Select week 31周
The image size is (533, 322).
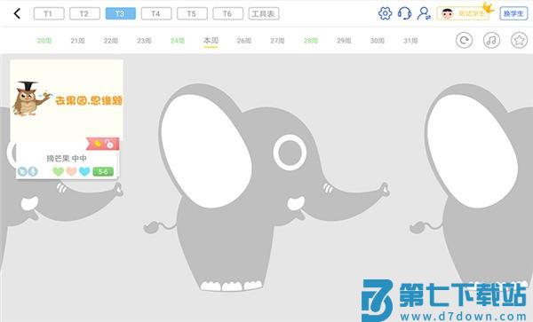(410, 41)
